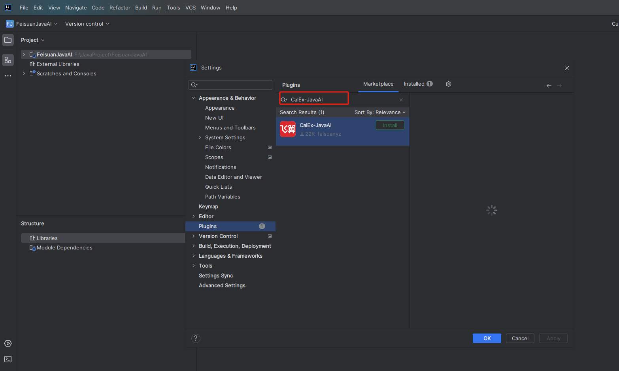Select Data Editor and Viewer item
Viewport: 619px width, 371px height.
233,177
